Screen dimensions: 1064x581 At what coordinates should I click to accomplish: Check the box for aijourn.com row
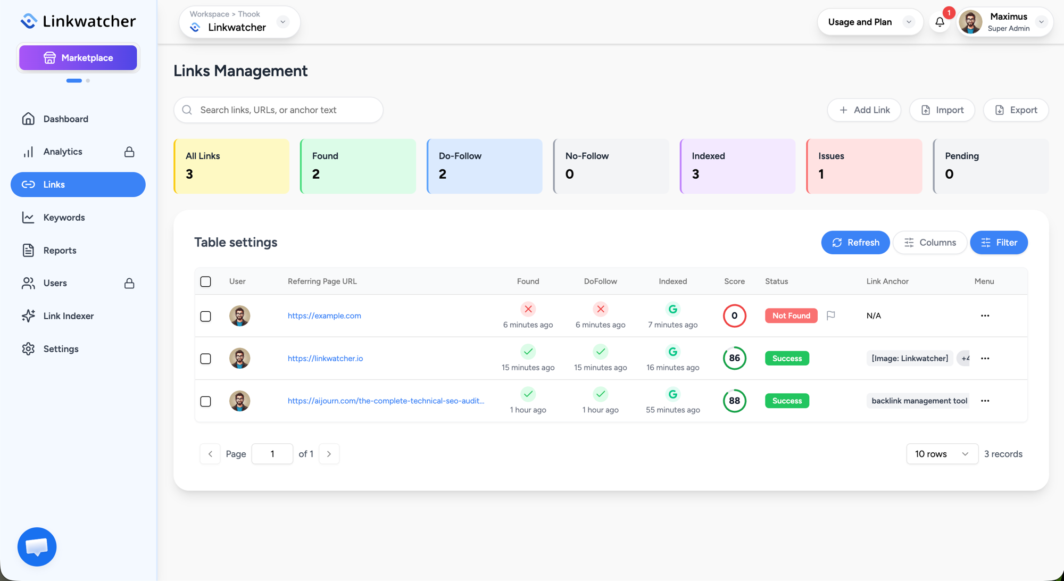point(206,401)
